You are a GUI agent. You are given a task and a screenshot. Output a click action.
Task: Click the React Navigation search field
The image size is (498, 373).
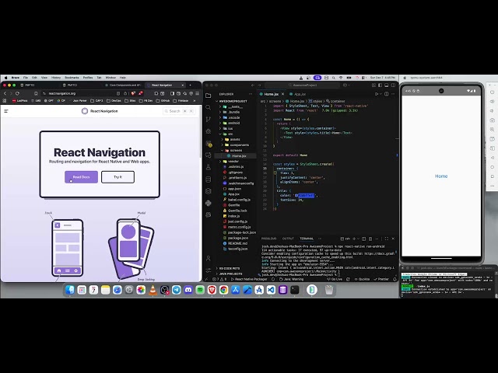(179, 111)
